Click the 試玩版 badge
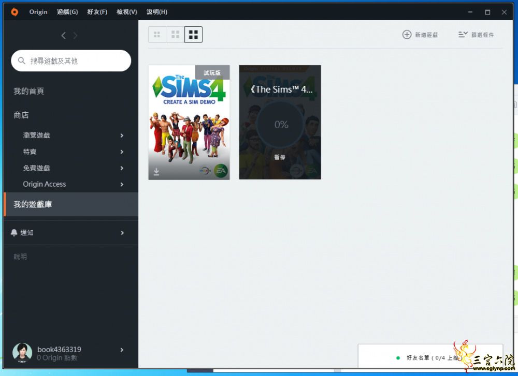Viewport: 518px width, 376px height. coord(212,72)
